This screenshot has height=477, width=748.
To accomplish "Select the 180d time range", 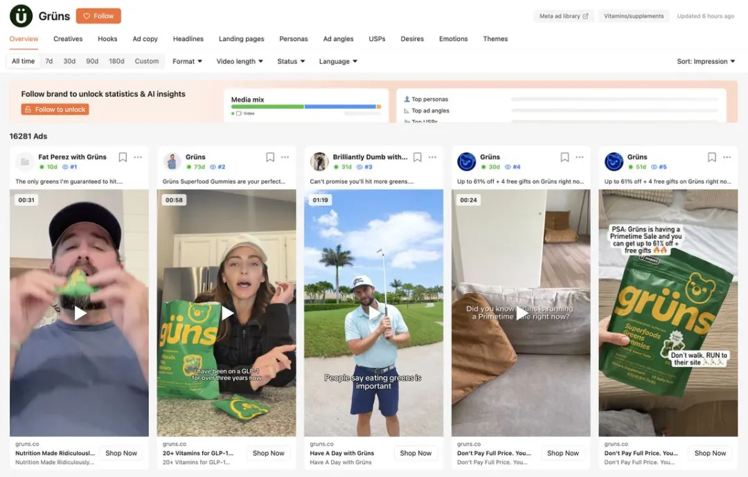I will pos(117,61).
